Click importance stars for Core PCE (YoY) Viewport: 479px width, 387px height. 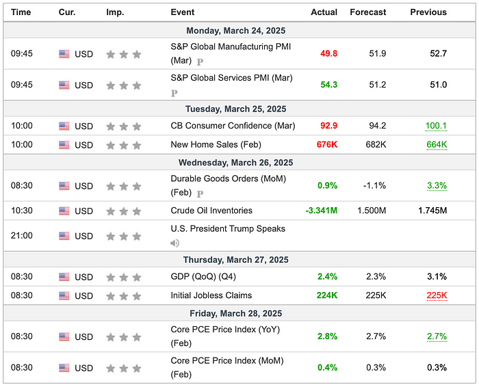coord(124,337)
